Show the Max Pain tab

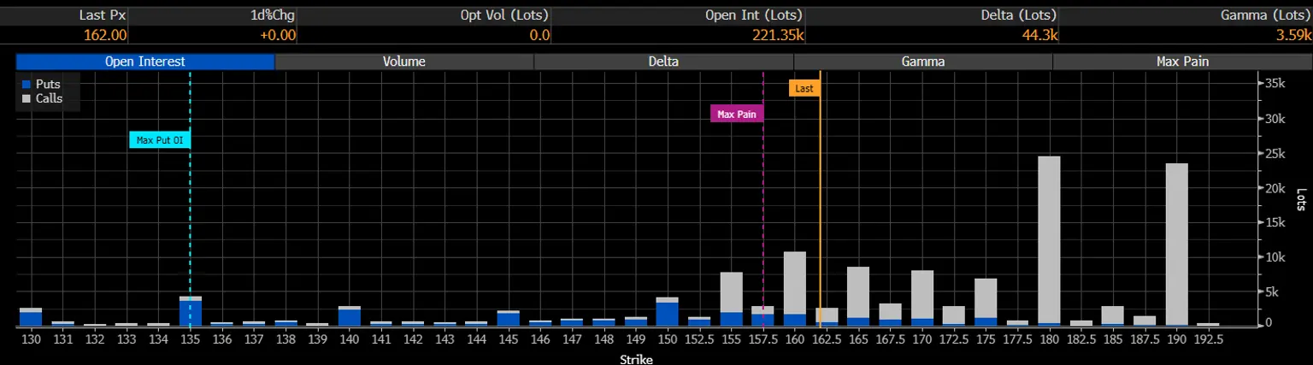[1182, 62]
